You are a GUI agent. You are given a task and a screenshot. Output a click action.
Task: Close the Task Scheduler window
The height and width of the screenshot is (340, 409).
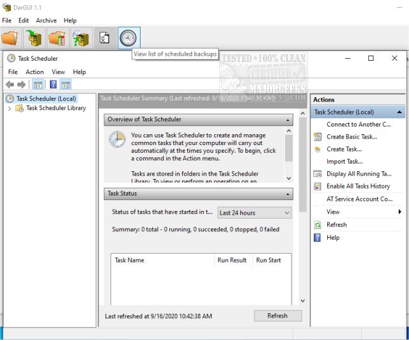[394, 58]
